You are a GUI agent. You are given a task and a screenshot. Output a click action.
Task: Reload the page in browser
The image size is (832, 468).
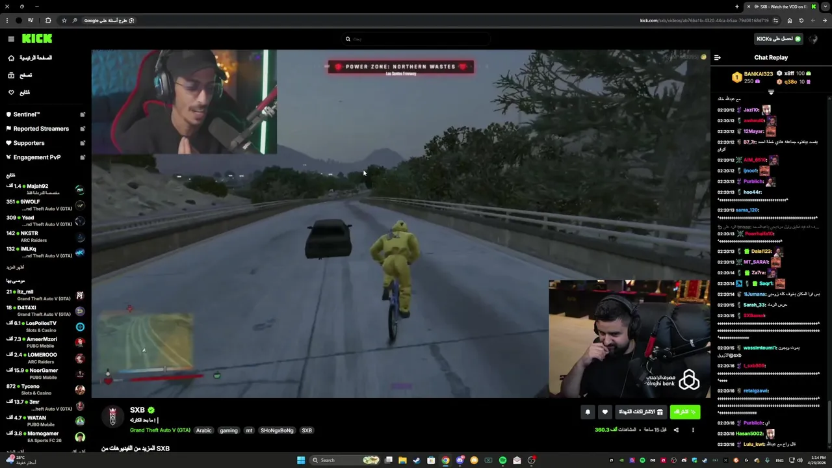coord(801,20)
